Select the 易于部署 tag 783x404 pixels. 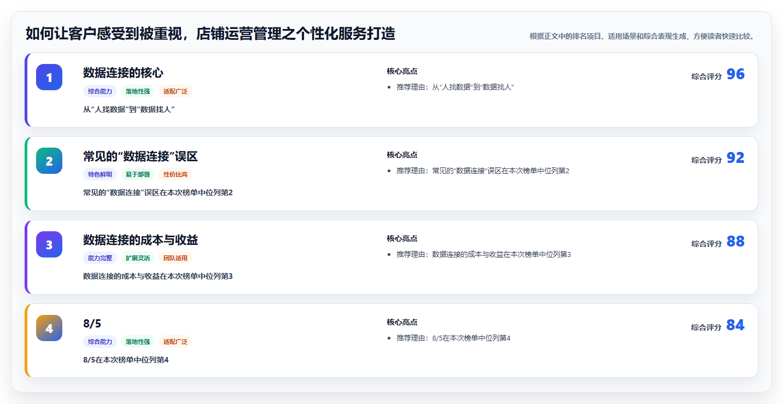[x=138, y=175]
